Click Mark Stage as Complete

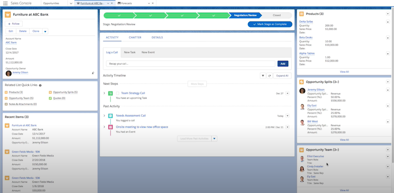point(270,24)
